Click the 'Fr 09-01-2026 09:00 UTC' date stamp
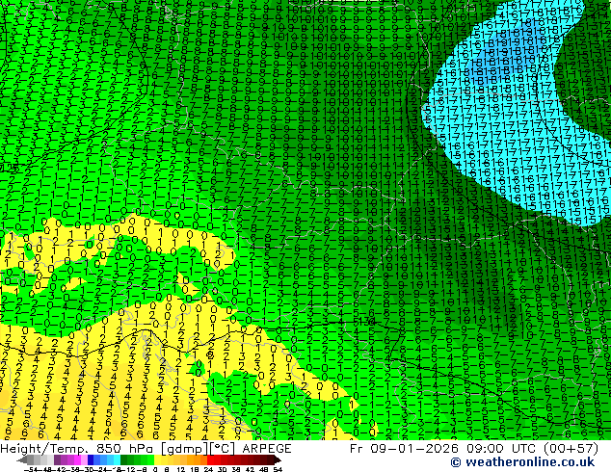The height and width of the screenshot is (472, 611). coord(441,449)
